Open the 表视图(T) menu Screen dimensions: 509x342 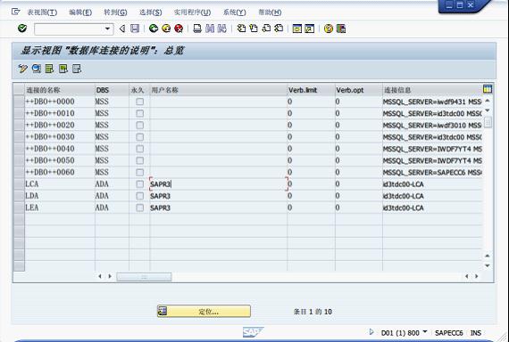pyautogui.click(x=42, y=12)
